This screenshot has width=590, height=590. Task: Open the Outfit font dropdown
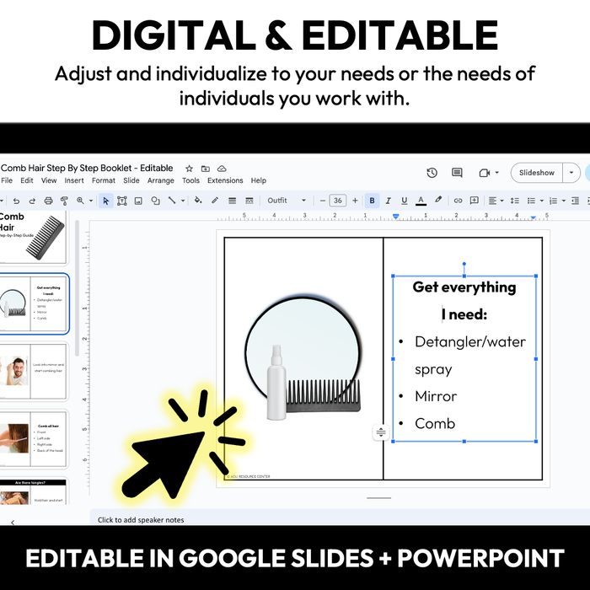[x=287, y=201]
